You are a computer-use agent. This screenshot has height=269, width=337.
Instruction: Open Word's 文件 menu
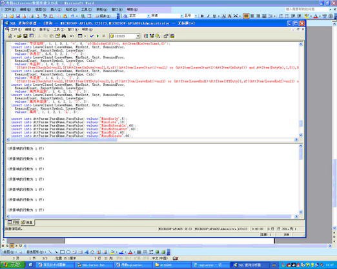10,10
